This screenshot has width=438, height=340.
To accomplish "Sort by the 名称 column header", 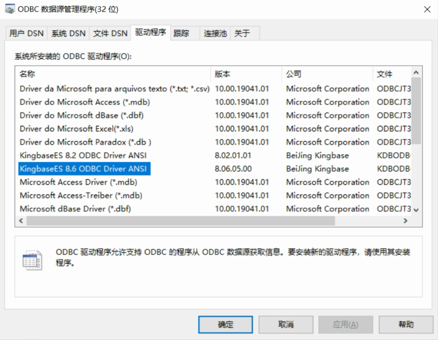I will [113, 74].
